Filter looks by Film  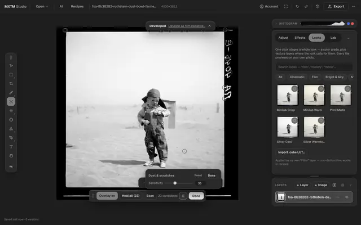pos(315,77)
